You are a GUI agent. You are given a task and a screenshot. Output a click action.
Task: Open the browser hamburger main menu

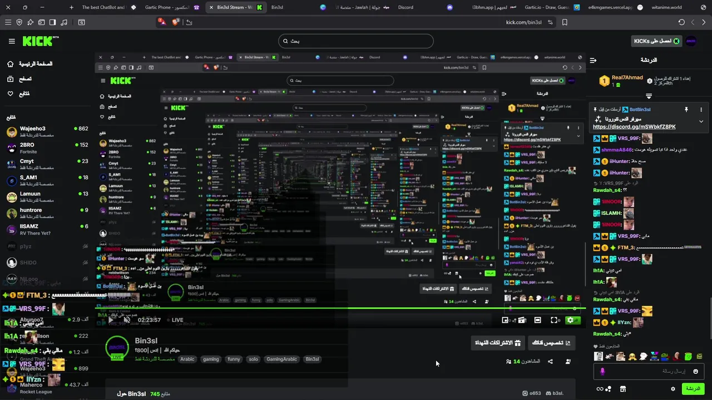pyautogui.click(x=8, y=22)
